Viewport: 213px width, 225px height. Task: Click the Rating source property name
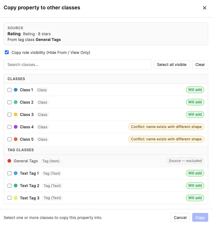pyautogui.click(x=14, y=34)
